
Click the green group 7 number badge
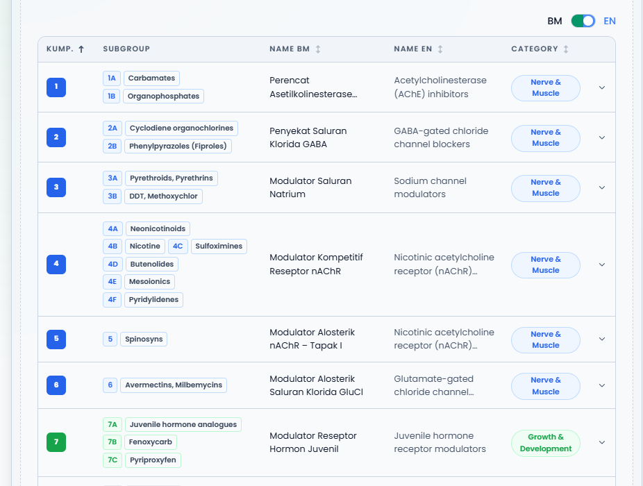(56, 442)
